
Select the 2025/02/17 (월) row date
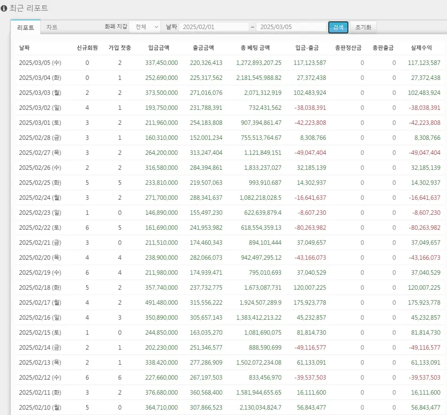click(x=40, y=303)
